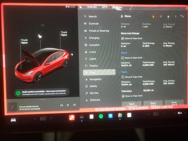Viewport: 188px width, 141px height.
Task: Toggle Show in Trips Card for Since Last Charge
Action: pos(122,38)
